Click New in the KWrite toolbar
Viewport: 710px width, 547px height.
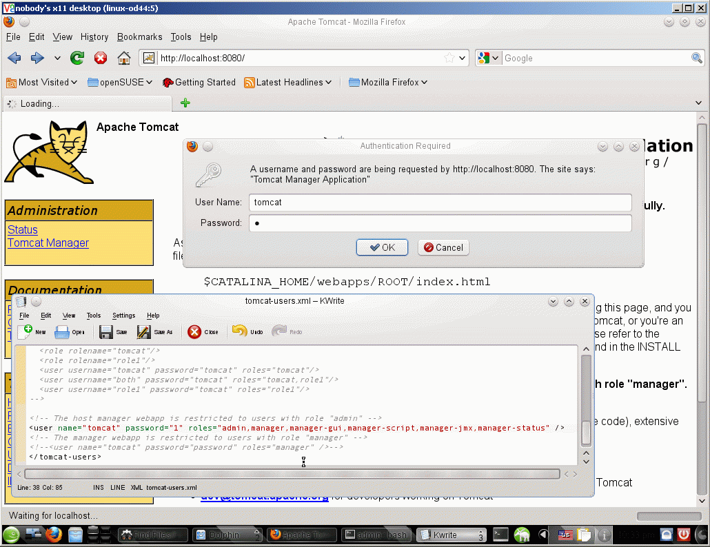[32, 331]
